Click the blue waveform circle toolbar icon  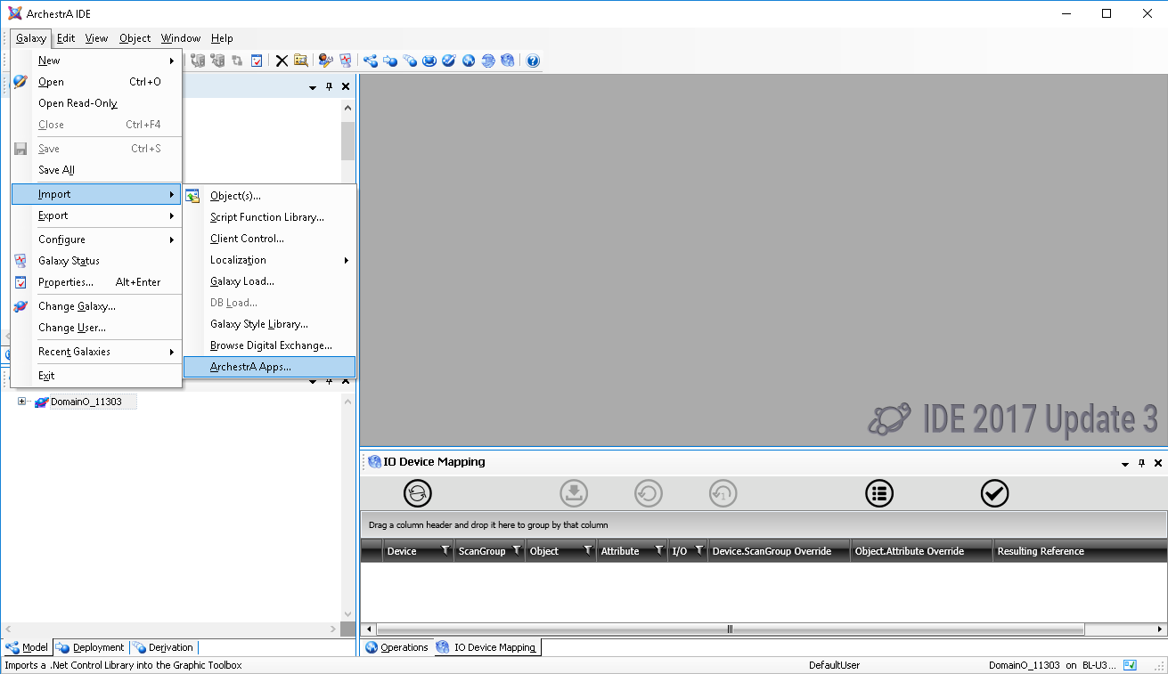pos(469,61)
